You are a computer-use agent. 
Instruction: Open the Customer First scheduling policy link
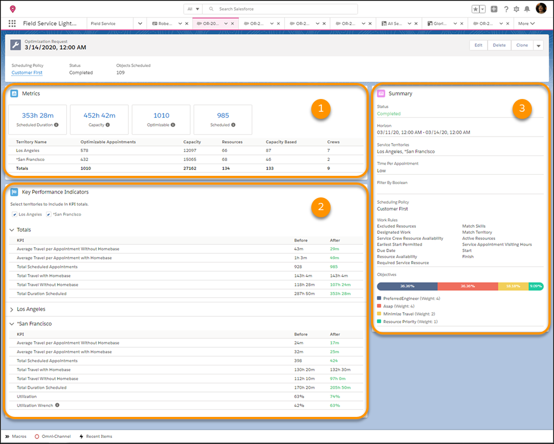(27, 72)
